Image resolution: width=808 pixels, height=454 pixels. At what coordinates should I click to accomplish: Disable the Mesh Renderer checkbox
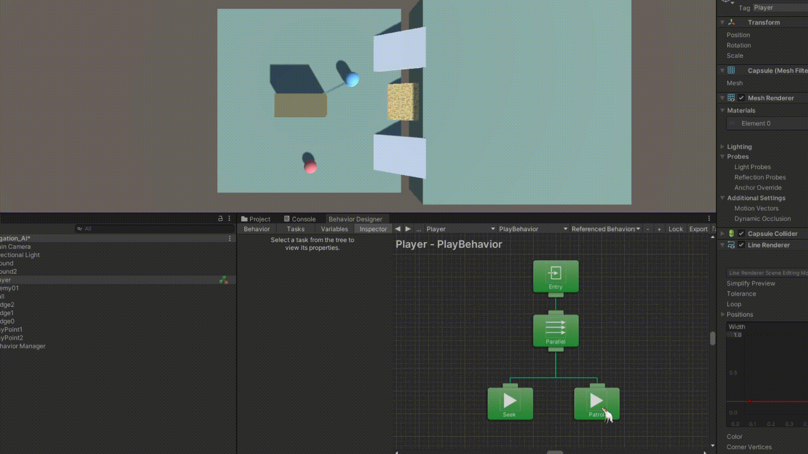(742, 98)
